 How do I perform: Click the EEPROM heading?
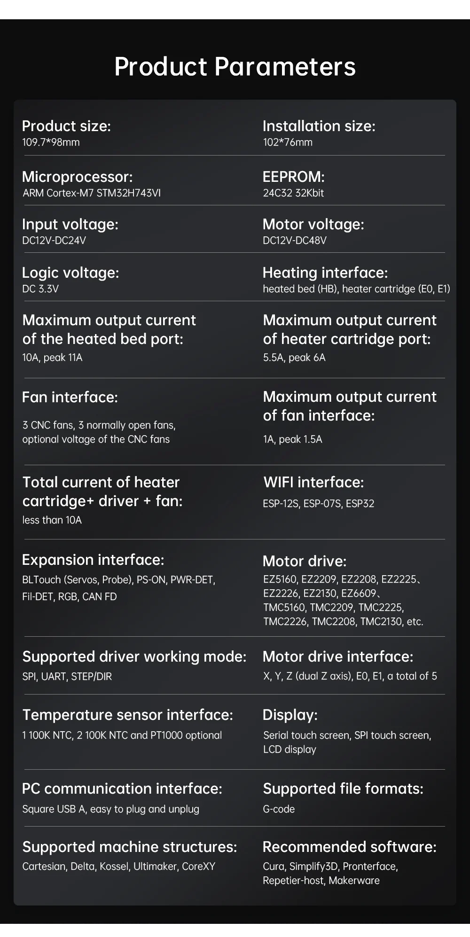pos(293,177)
